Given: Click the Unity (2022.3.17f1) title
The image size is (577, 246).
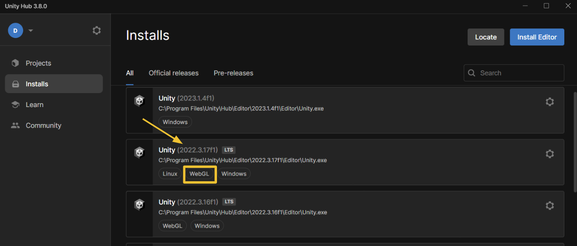Looking at the screenshot, I should click(188, 150).
